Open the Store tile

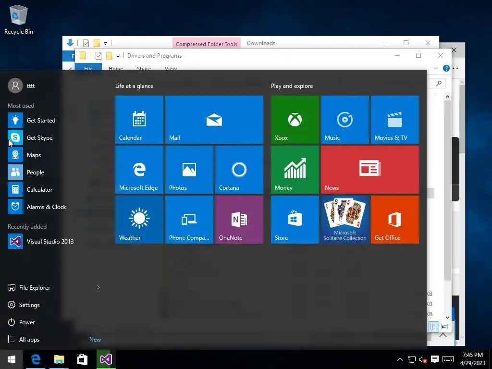(x=295, y=219)
